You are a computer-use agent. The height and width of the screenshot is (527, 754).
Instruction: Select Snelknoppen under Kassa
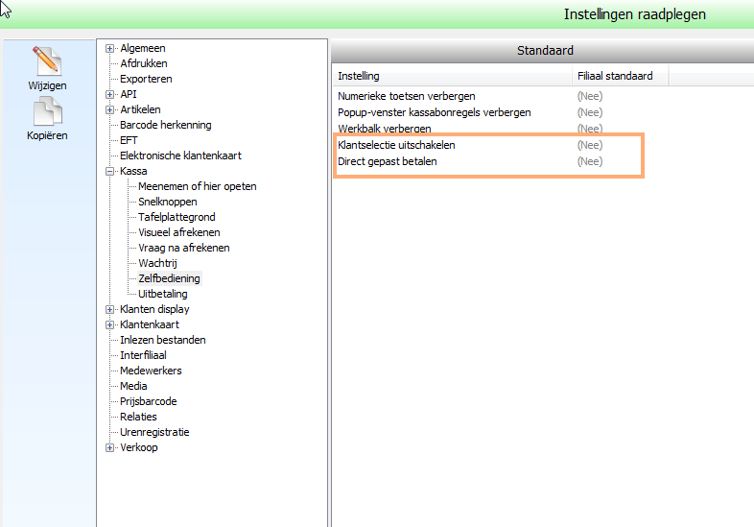click(x=167, y=203)
